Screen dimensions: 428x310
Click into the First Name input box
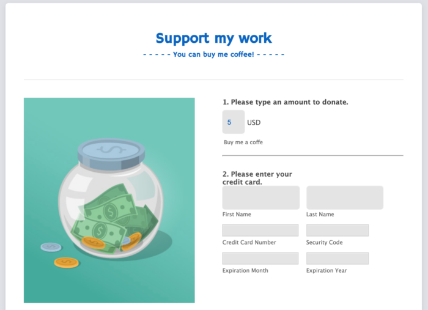(x=260, y=197)
